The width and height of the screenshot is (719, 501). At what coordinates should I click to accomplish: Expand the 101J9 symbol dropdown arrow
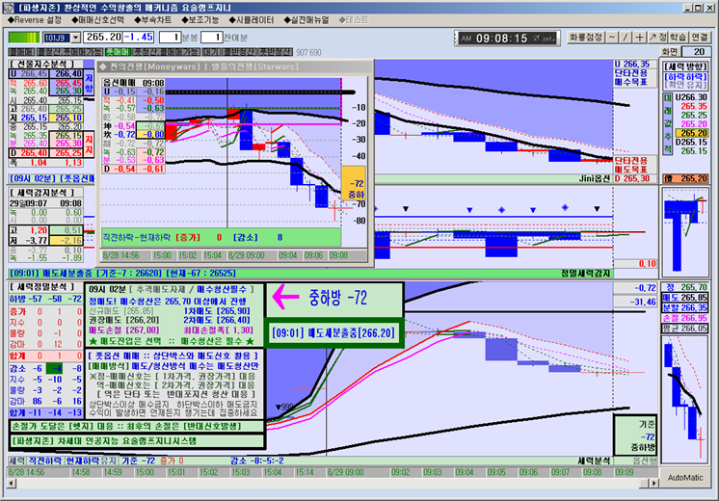[76, 38]
